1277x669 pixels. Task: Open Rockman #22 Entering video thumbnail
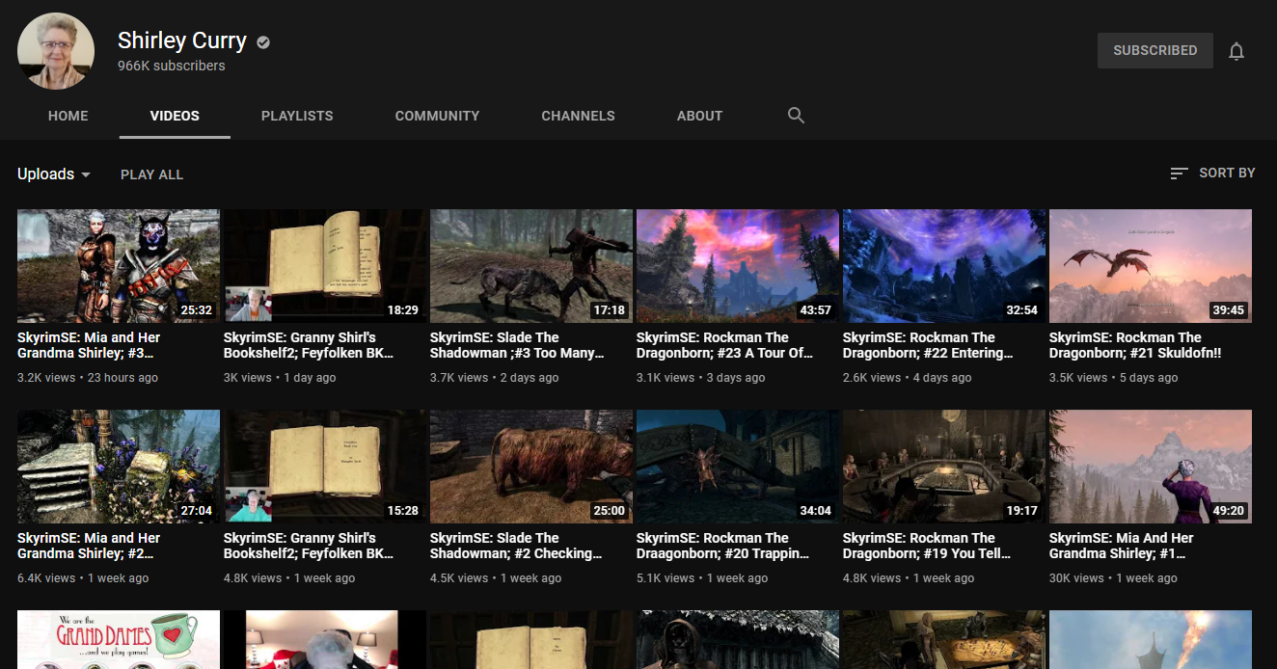pyautogui.click(x=944, y=266)
